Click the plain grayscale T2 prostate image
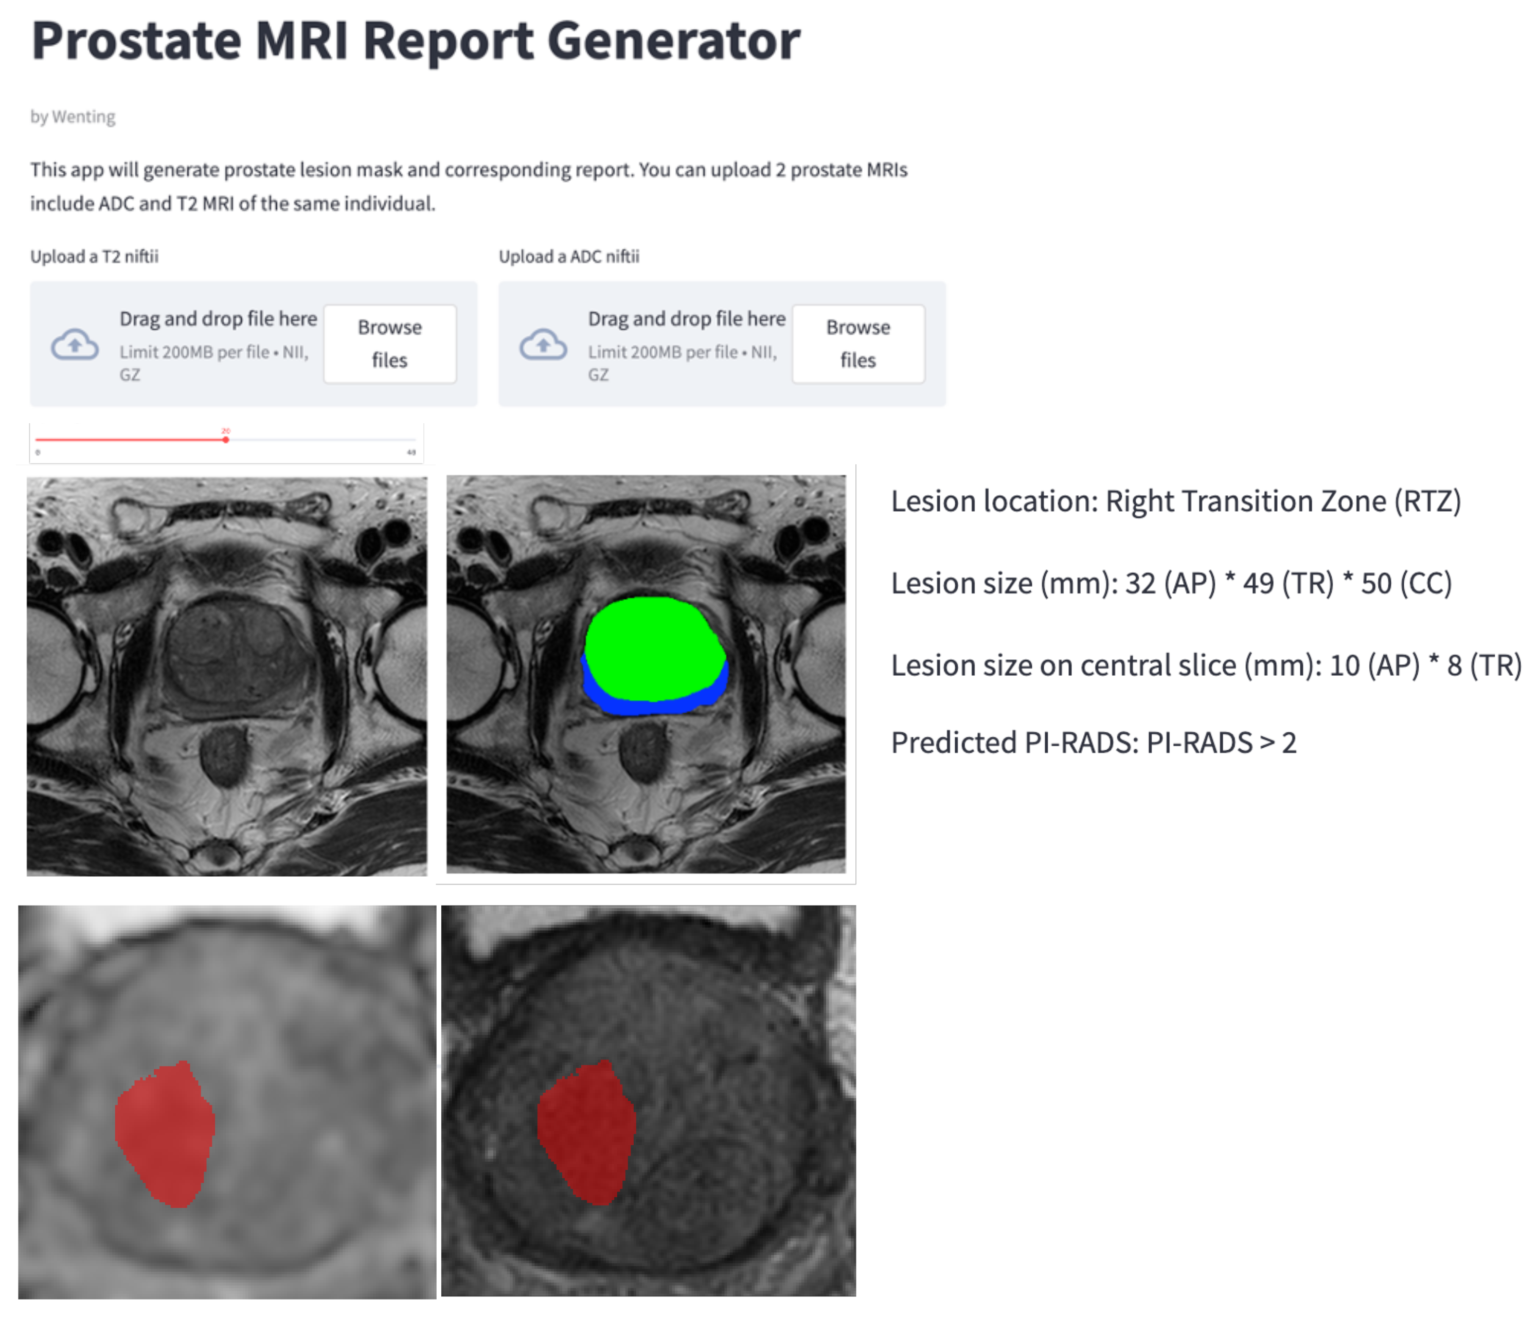This screenshot has width=1539, height=1318. pyautogui.click(x=226, y=676)
